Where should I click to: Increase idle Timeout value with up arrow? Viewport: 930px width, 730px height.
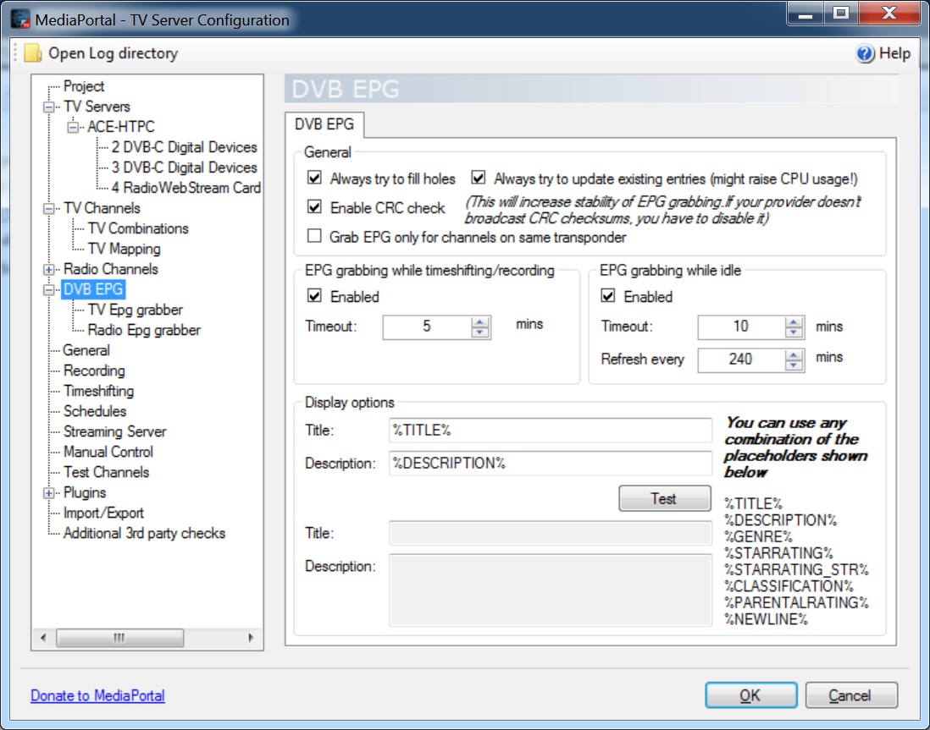(x=794, y=321)
